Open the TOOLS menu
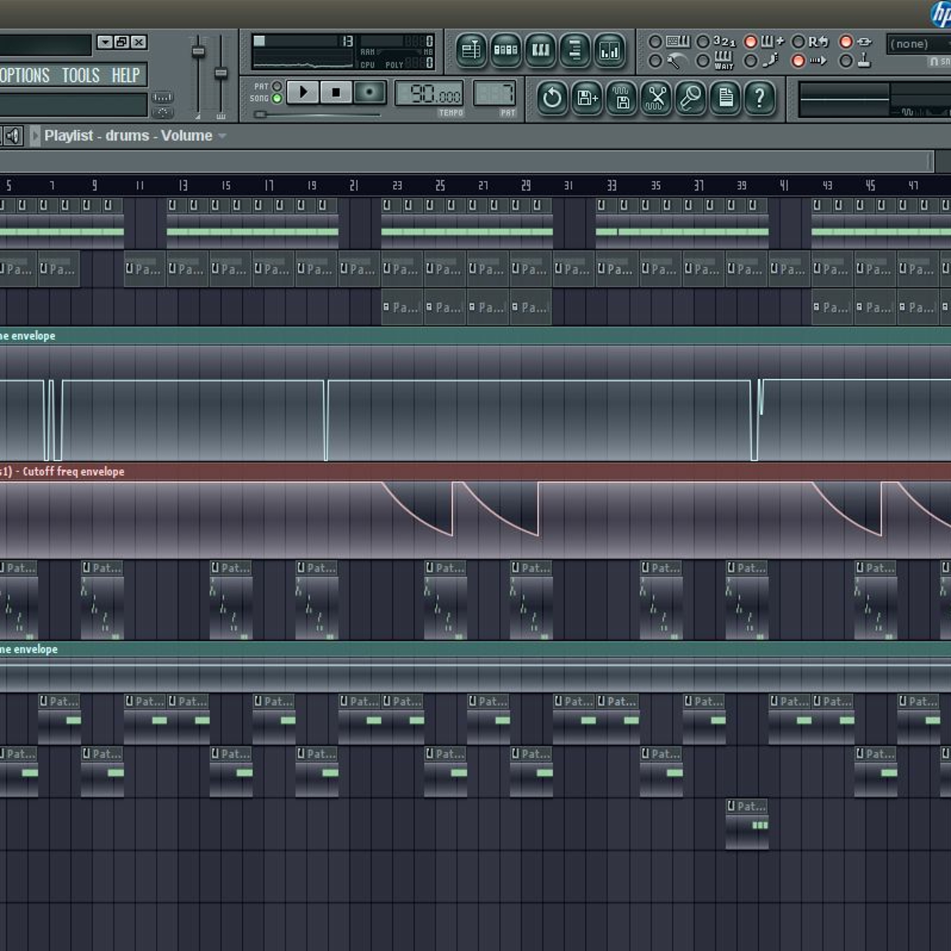Screen dimensions: 951x951 pyautogui.click(x=81, y=75)
